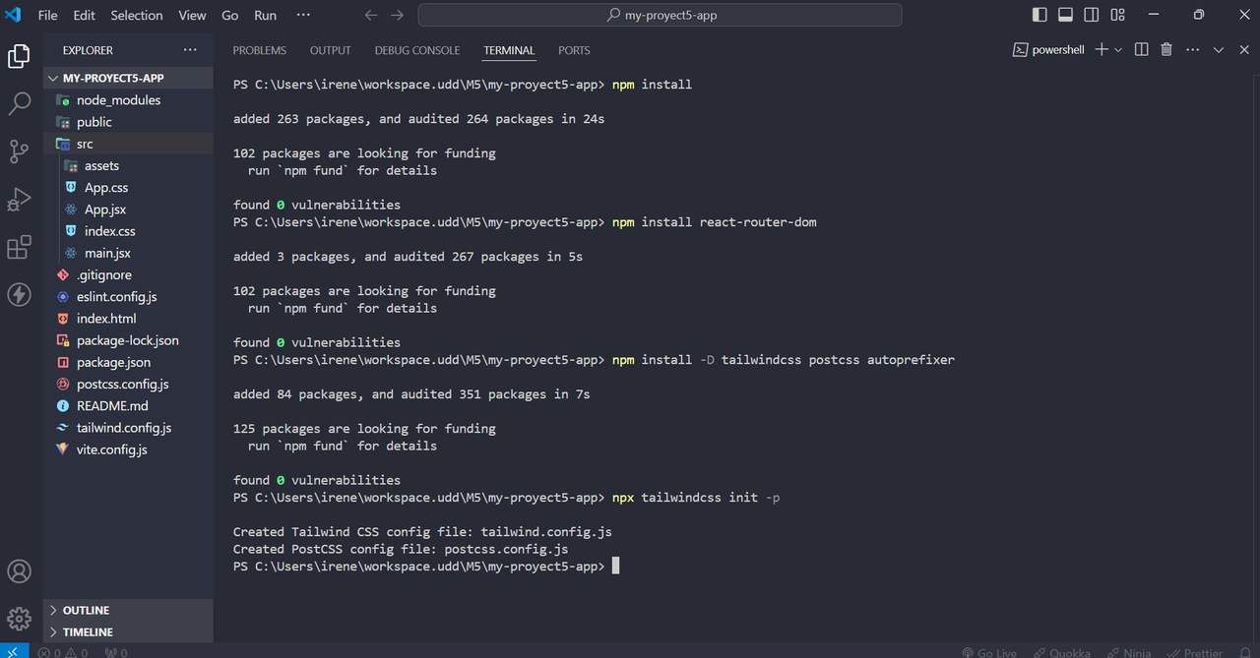This screenshot has height=658, width=1260.
Task: Select the powershell terminal label
Action: 1048,49
